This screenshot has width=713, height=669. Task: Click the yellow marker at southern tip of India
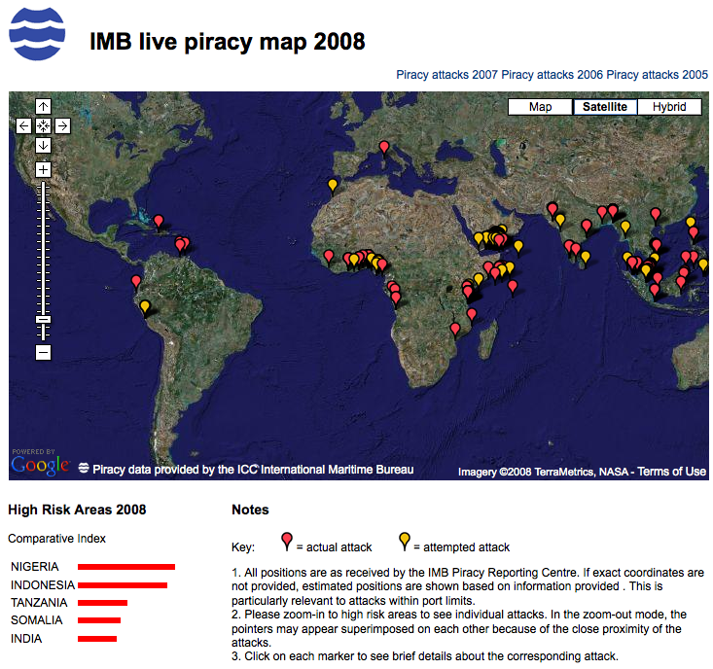tap(586, 259)
